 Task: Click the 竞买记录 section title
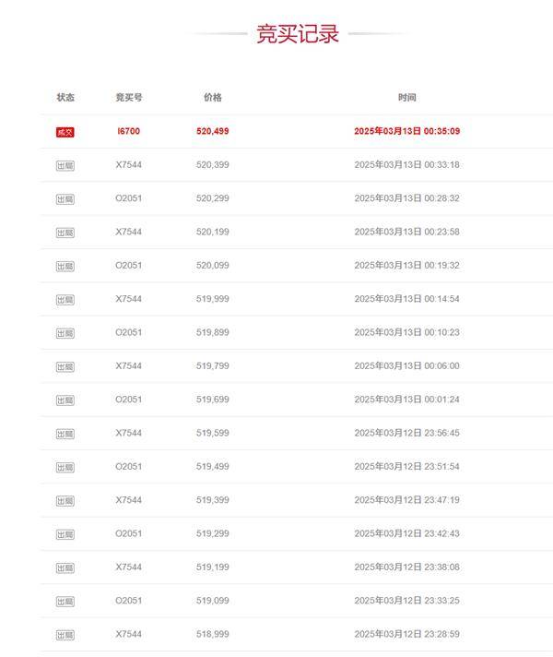(298, 34)
